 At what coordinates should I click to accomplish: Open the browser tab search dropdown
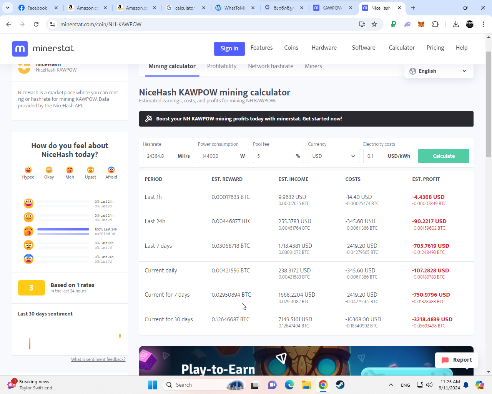pos(8,8)
